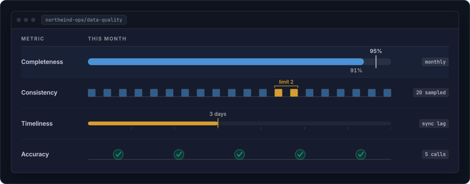Viewport: 470px width, 184px height.
Task: Click the 91% value under the Completeness bar
Action: (356, 70)
